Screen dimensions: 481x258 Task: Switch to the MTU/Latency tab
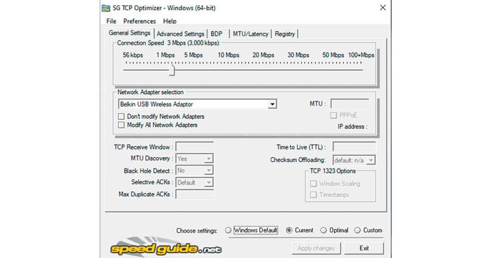tap(250, 34)
